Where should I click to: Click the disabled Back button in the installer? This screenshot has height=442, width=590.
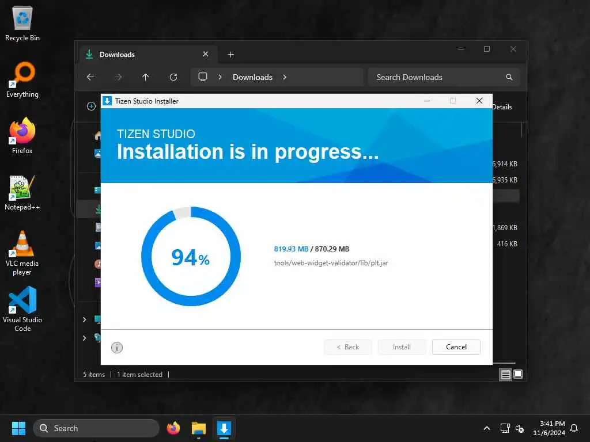coord(347,347)
